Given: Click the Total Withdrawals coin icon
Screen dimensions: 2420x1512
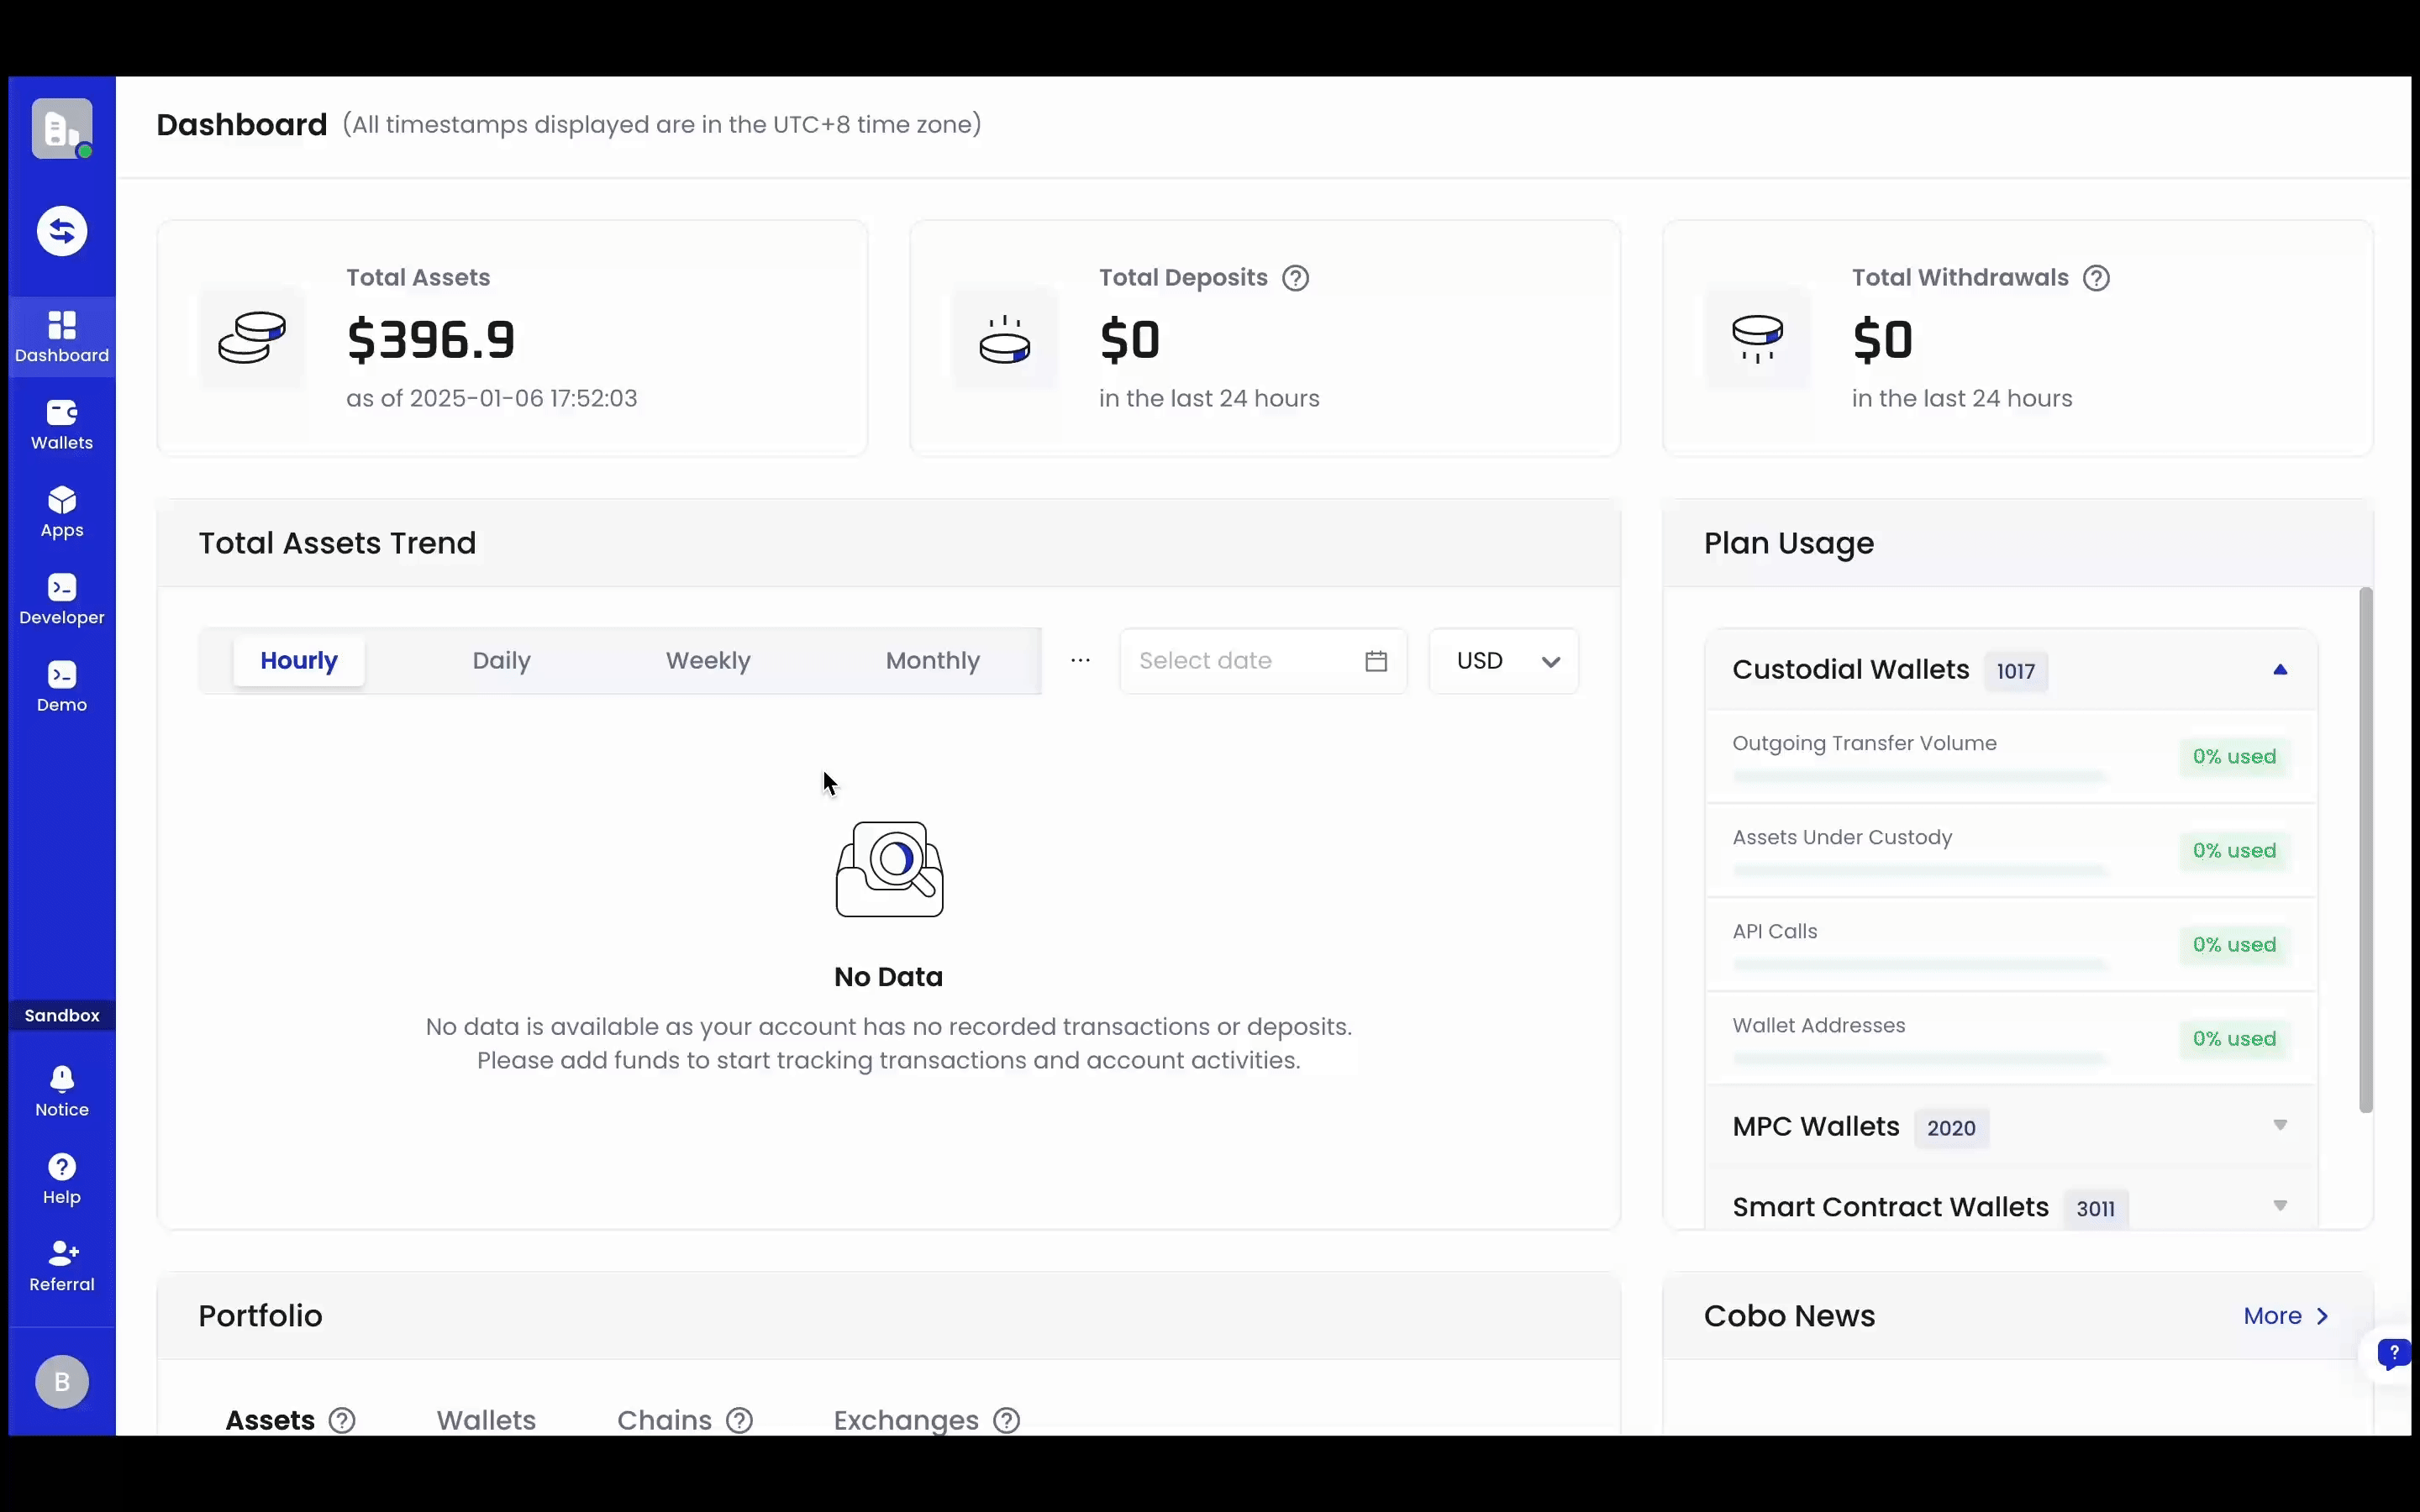Looking at the screenshot, I should 1757,339.
